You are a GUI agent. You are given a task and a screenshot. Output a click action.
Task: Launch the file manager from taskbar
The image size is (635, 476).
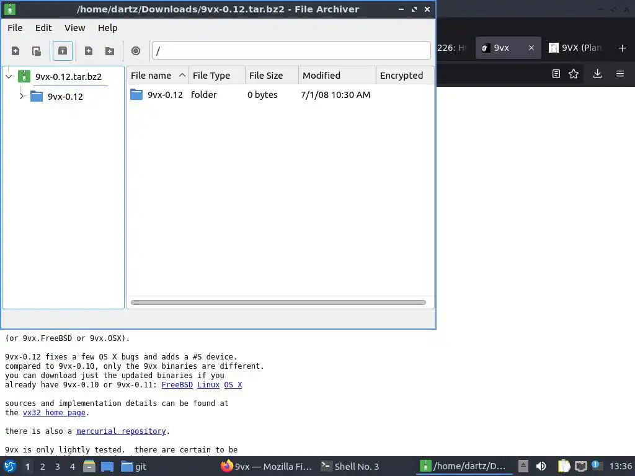[89, 466]
